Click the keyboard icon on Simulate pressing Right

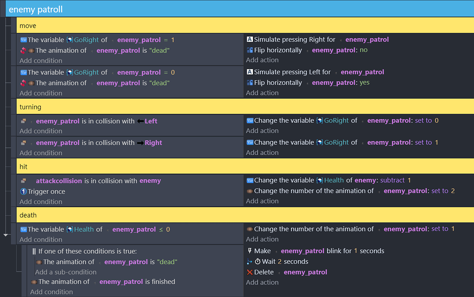[249, 39]
